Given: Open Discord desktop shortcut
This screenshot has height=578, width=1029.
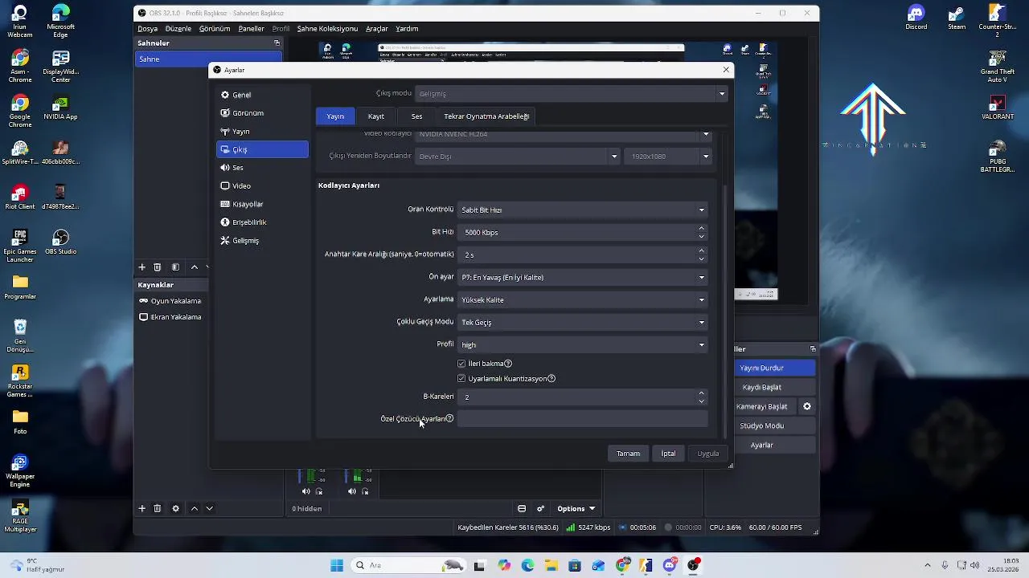Looking at the screenshot, I should 916,18.
